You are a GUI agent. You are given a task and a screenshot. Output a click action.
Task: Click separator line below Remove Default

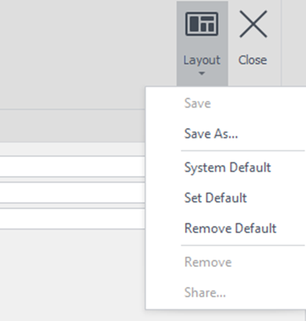pos(243,245)
